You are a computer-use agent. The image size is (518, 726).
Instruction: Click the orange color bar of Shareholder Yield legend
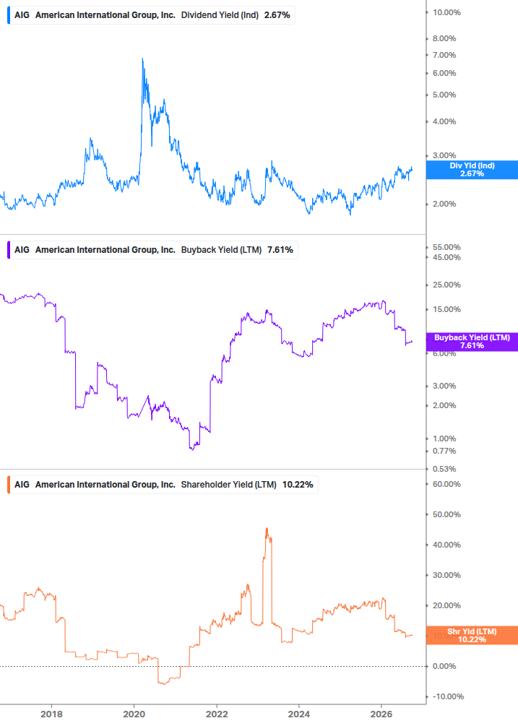pos(9,485)
